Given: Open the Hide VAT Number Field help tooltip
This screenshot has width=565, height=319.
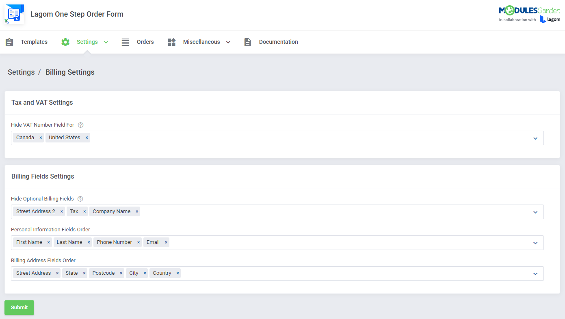Looking at the screenshot, I should click(x=80, y=125).
